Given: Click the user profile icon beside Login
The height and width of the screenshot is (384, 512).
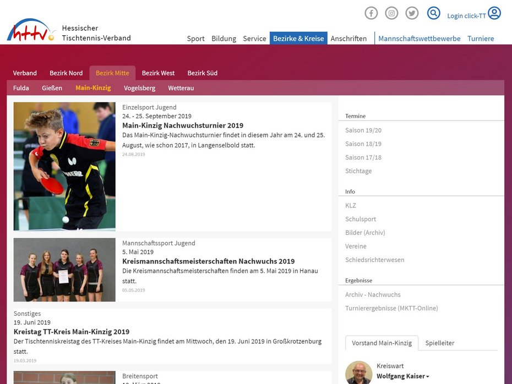Looking at the screenshot, I should tap(494, 13).
